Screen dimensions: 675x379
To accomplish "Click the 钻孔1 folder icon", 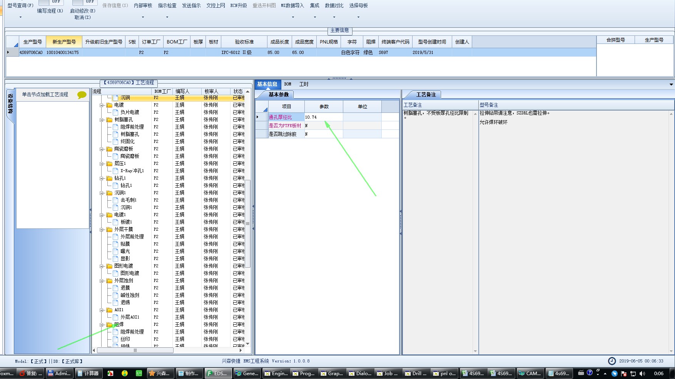I will point(109,178).
